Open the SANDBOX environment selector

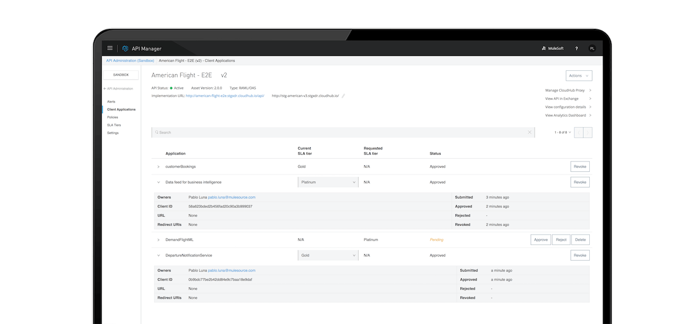click(x=121, y=75)
